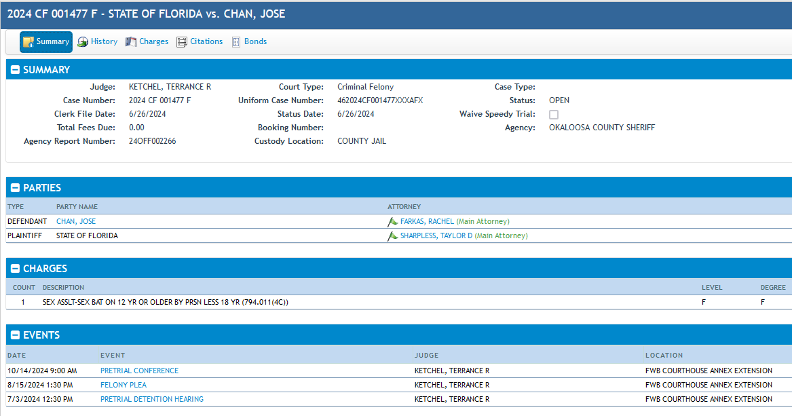Click the EVENT column header in Events

click(113, 356)
